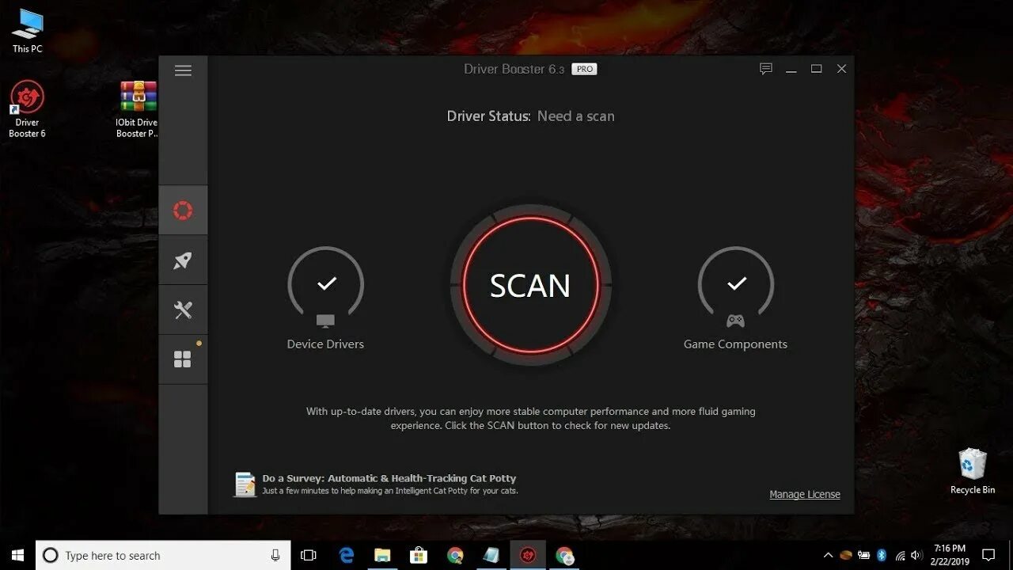Select the Recycle Bin desktop icon
Screen dimensions: 1013x570
[973, 472]
